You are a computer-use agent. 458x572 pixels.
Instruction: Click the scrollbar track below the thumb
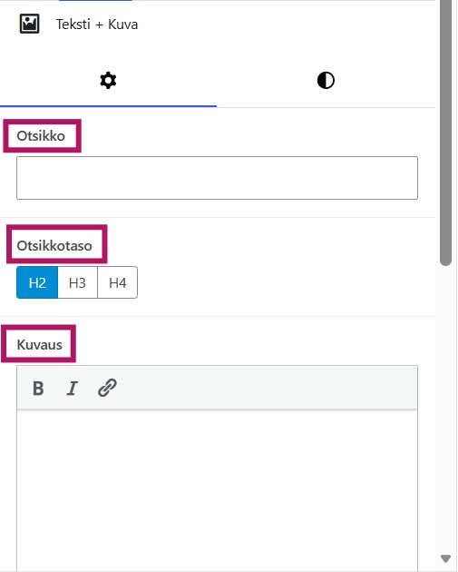445,409
